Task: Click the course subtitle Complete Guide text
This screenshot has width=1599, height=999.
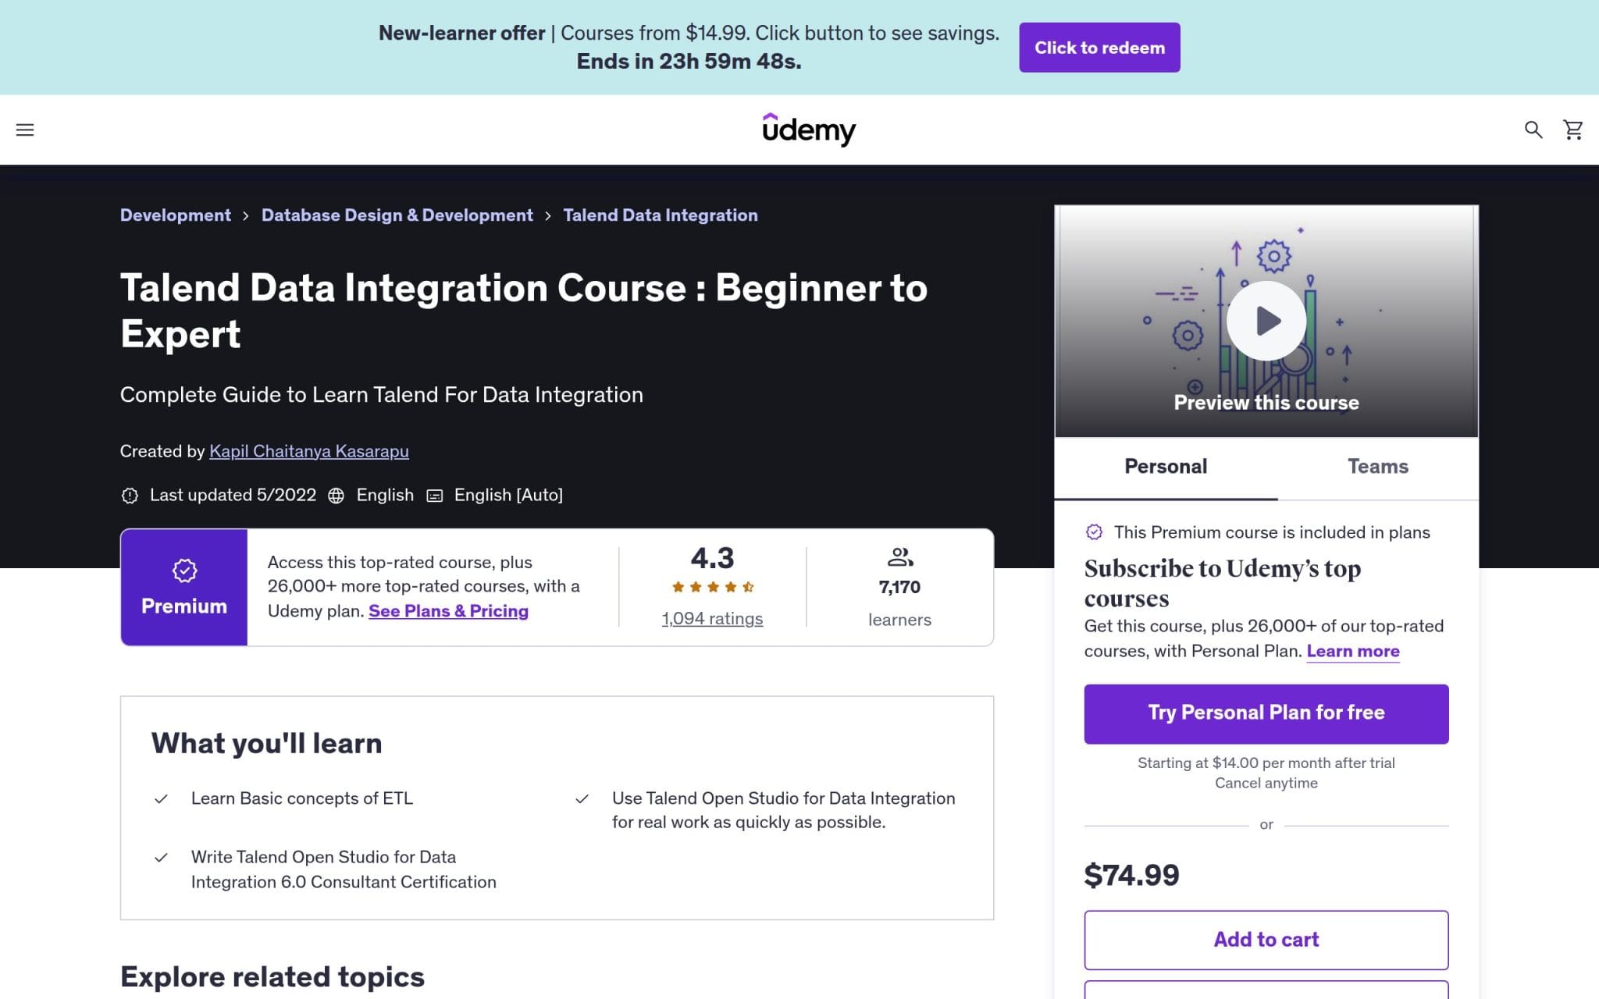Action: click(x=382, y=395)
